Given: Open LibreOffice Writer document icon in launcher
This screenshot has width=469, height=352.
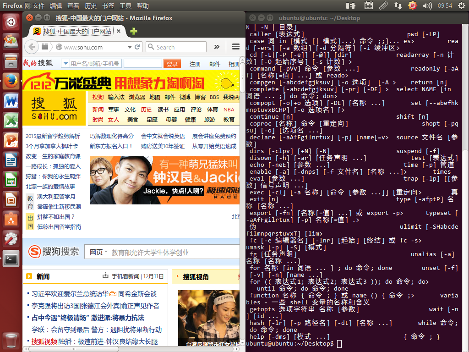Looking at the screenshot, I should tap(11, 160).
